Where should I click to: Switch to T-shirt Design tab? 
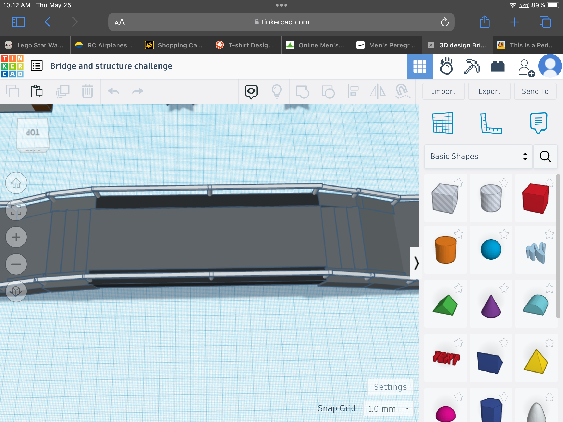[x=246, y=45]
